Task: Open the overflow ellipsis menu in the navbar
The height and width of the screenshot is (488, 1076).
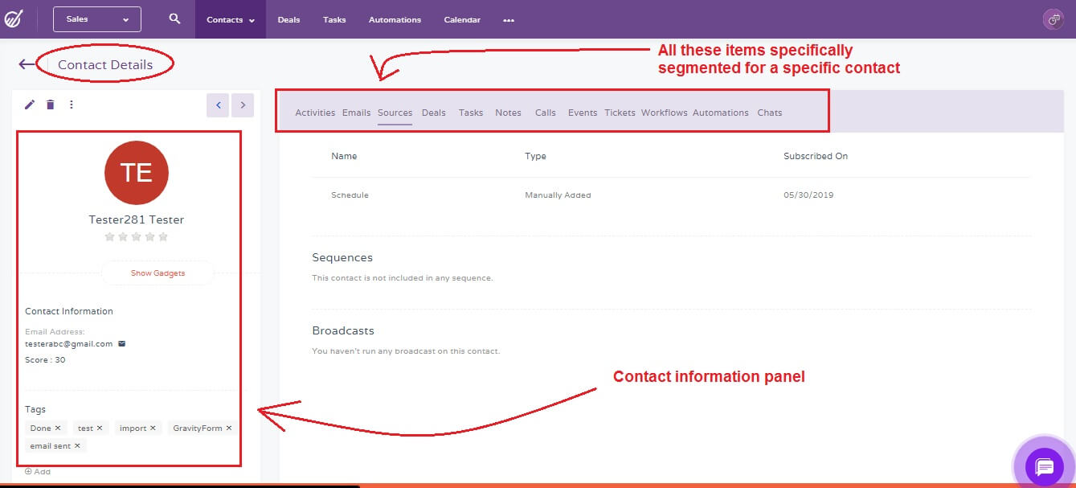Action: [x=509, y=20]
